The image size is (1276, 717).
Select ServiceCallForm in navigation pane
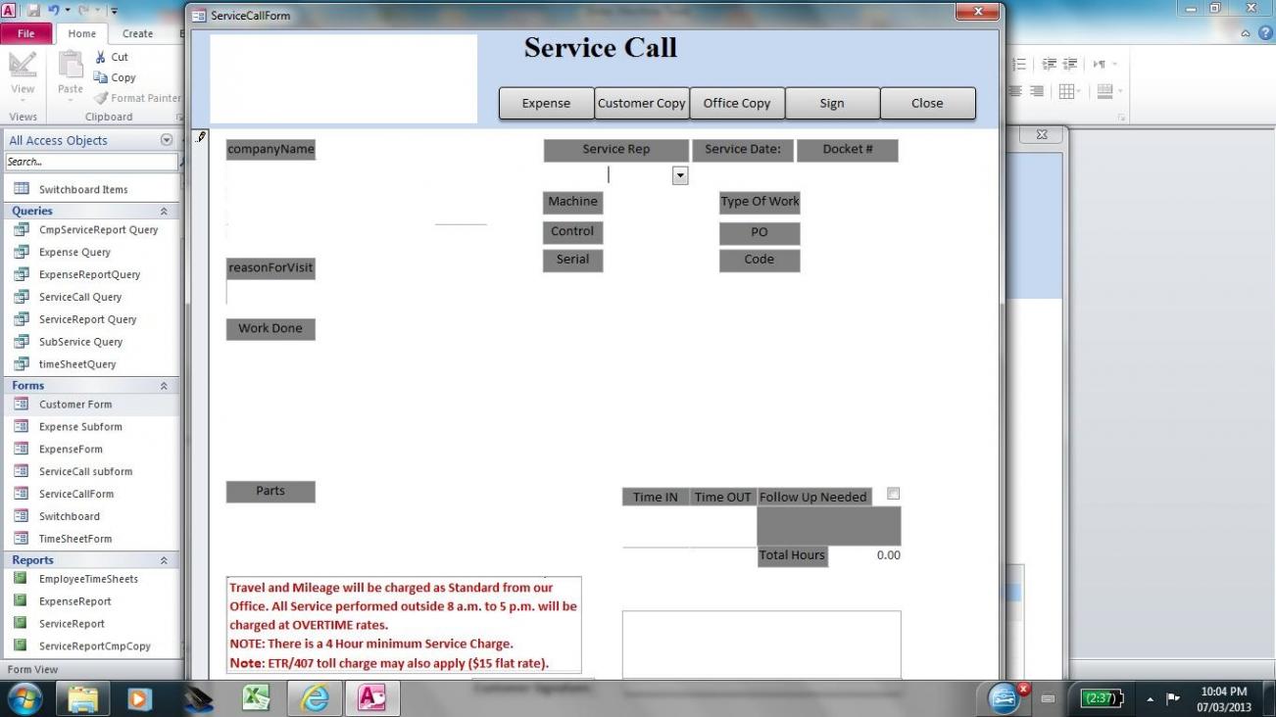click(x=76, y=494)
